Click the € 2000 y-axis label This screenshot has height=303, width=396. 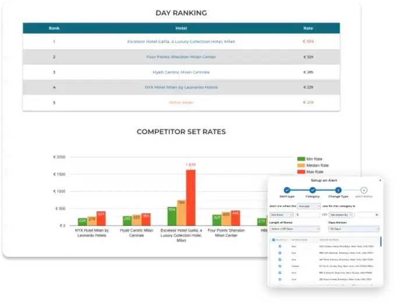pos(59,157)
